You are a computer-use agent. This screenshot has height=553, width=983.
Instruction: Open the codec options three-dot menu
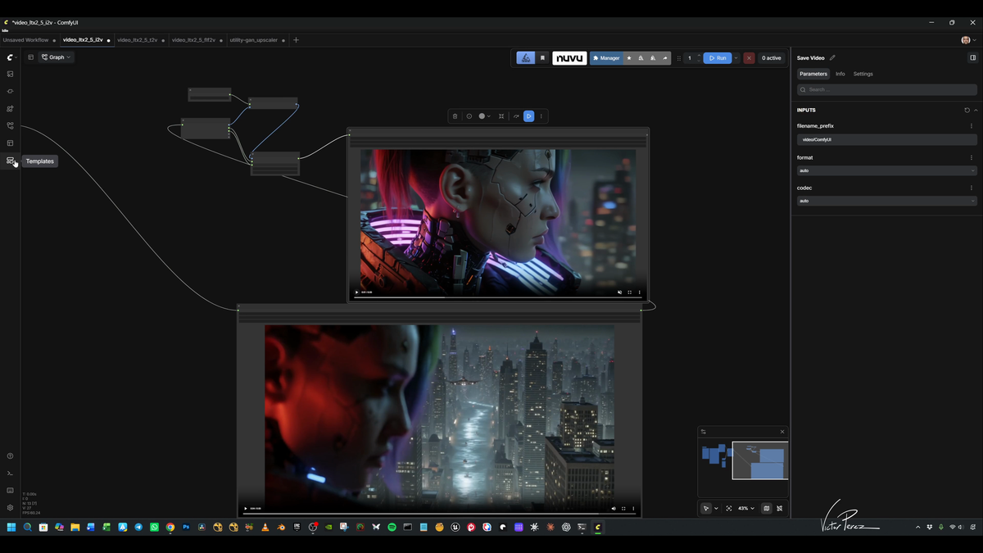(x=972, y=188)
